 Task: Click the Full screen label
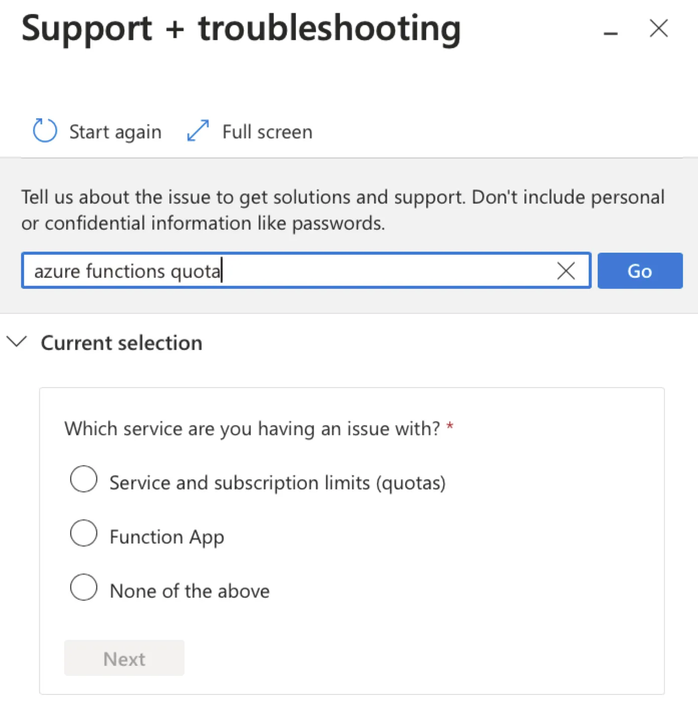point(267,132)
